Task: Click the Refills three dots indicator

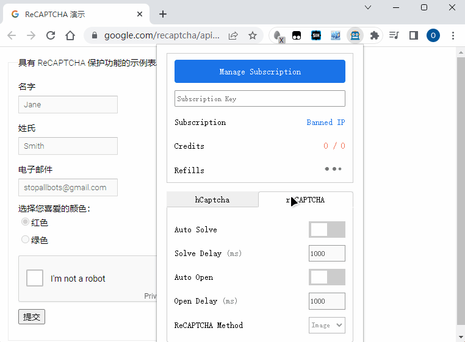Action: point(333,169)
